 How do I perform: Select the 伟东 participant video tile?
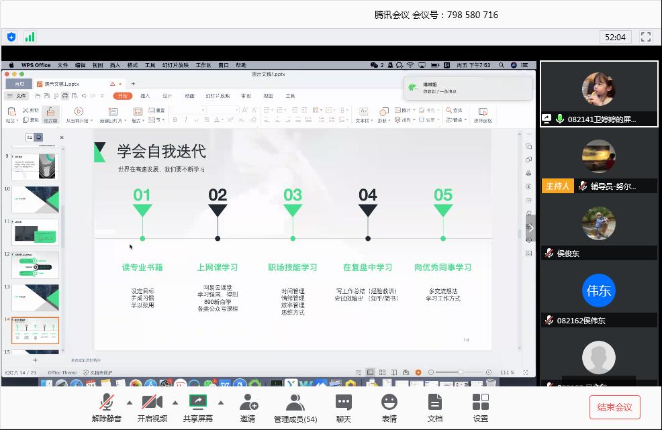coord(599,290)
